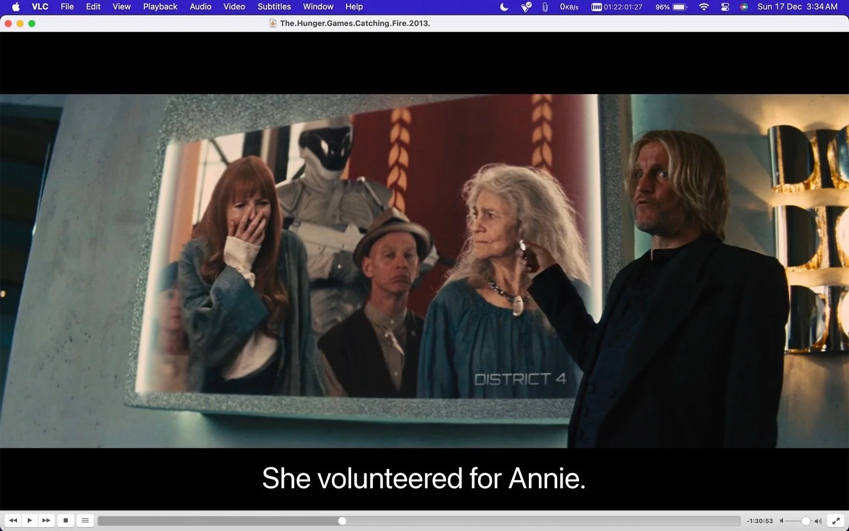This screenshot has width=849, height=531.
Task: Toggle fullscreen with the expand arrows icon
Action: click(x=836, y=520)
